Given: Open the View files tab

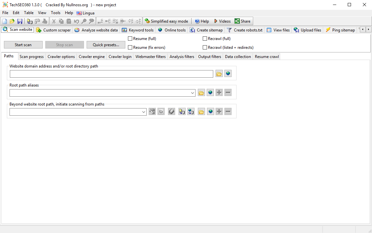Looking at the screenshot, I should (278, 30).
